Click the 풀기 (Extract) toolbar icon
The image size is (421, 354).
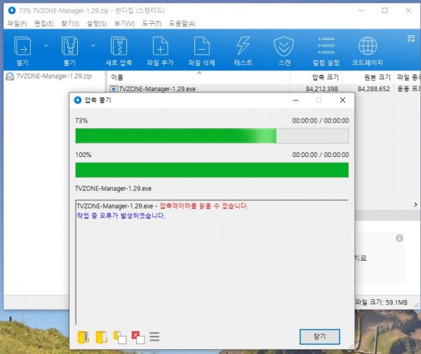(69, 47)
